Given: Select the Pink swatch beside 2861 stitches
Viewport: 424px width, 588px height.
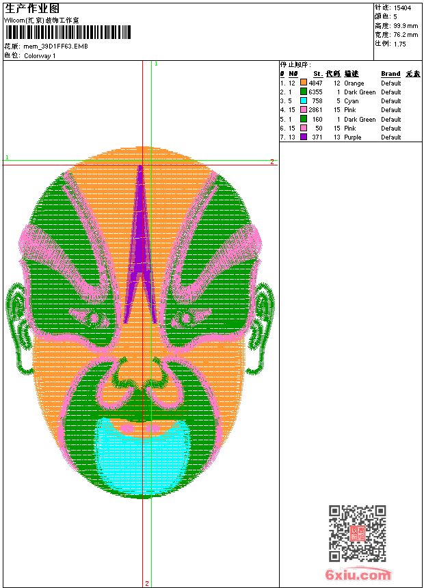Looking at the screenshot, I should point(304,109).
